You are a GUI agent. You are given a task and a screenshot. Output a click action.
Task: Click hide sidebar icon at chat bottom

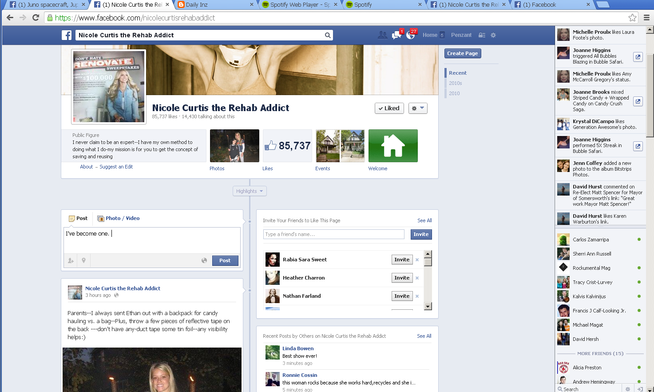pos(640,389)
